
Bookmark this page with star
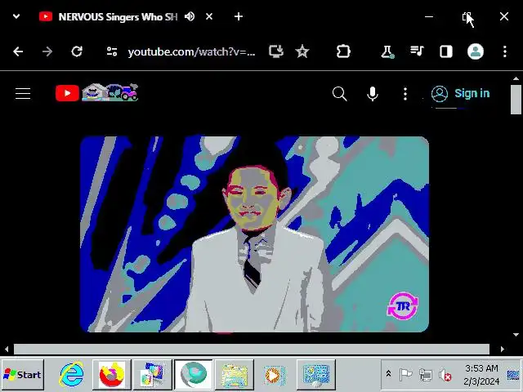(x=302, y=51)
